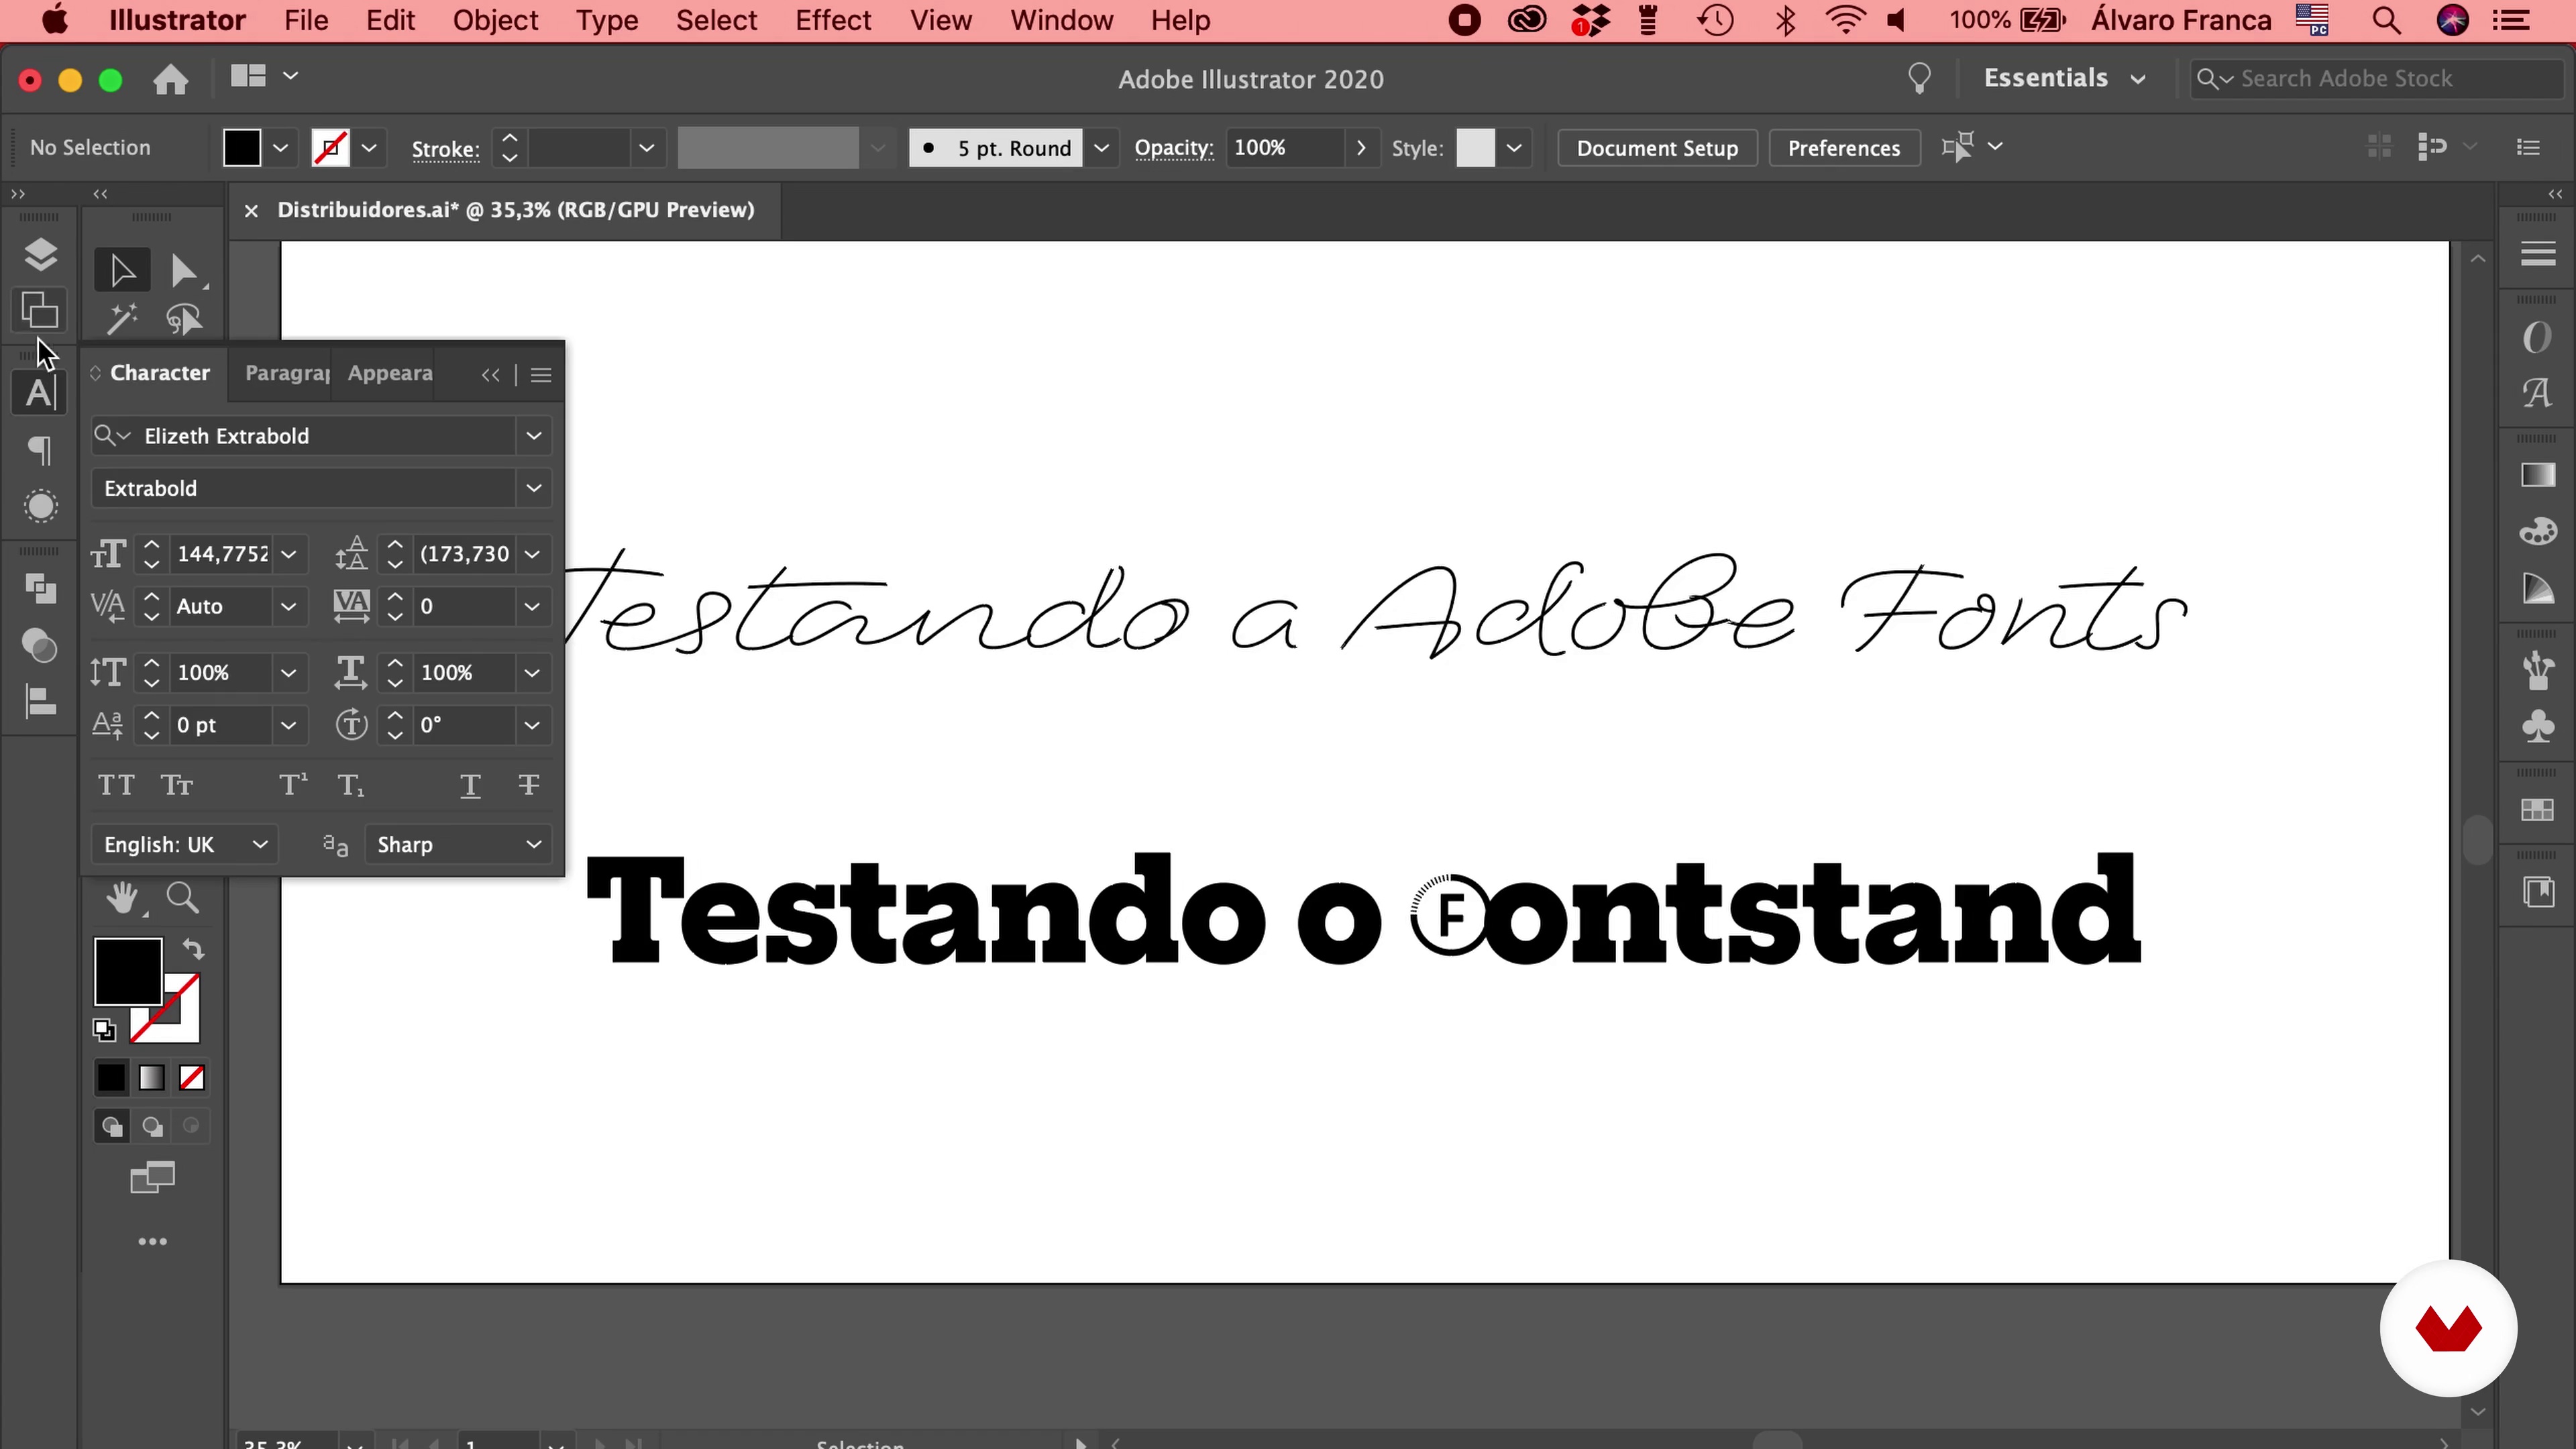Swap fill and stroke arrows
The height and width of the screenshot is (1449, 2576).
(x=193, y=948)
